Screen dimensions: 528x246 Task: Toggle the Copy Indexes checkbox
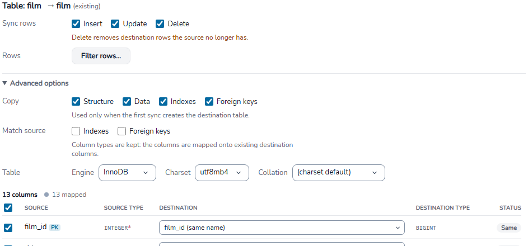click(163, 102)
